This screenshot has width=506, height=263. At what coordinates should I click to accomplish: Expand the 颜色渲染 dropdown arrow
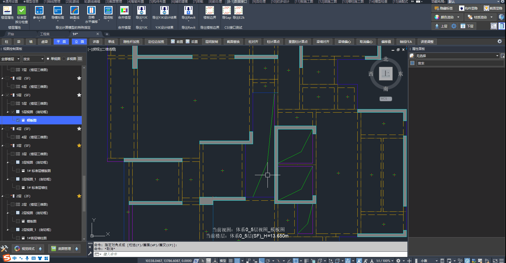(x=458, y=17)
